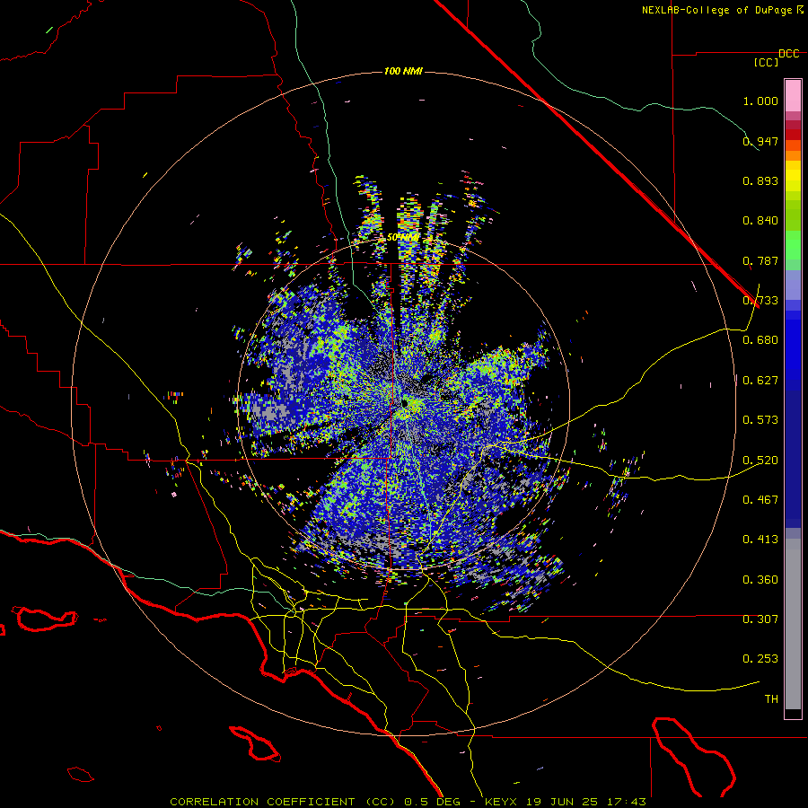Select the 0.787 legend value
Image resolution: width=808 pixels, height=808 pixels.
(760, 260)
